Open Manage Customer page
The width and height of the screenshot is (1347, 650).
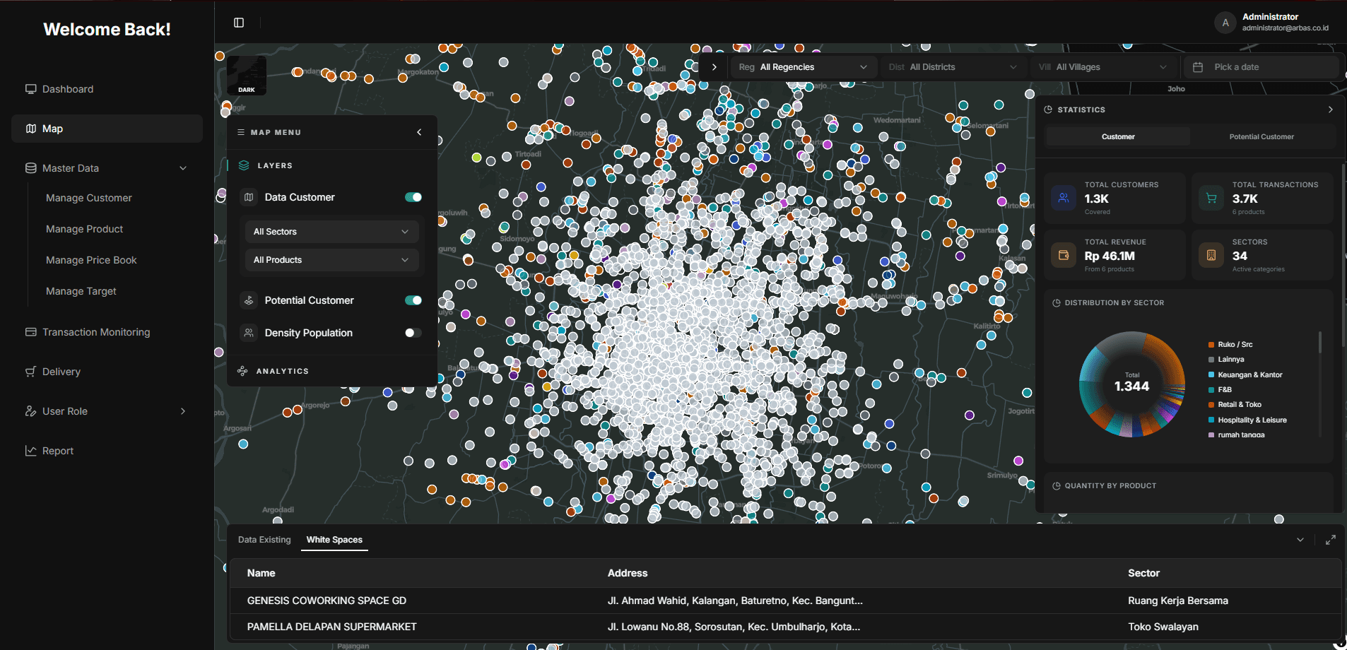click(x=89, y=198)
